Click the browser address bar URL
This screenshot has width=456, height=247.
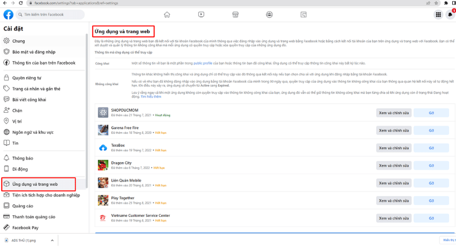pos(76,3)
